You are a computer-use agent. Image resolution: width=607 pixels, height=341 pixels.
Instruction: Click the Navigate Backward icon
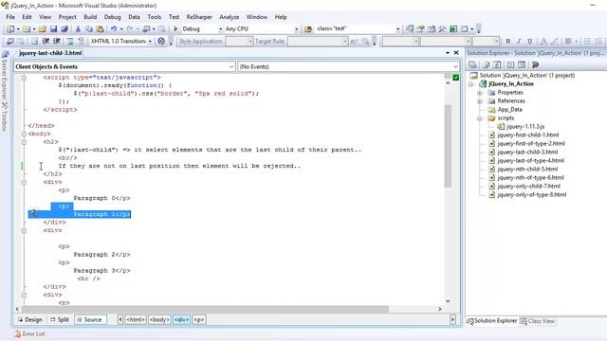[146, 29]
